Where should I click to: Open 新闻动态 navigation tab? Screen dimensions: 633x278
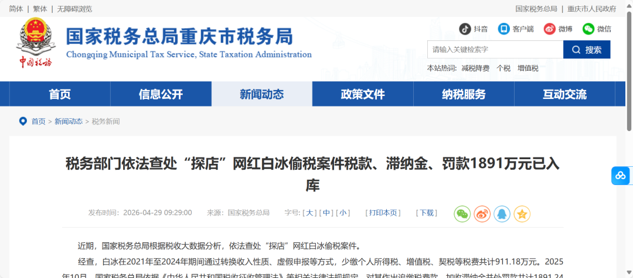(261, 94)
